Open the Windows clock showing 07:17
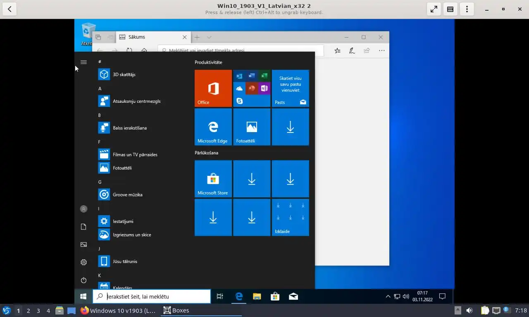The height and width of the screenshot is (317, 529). tap(422, 296)
